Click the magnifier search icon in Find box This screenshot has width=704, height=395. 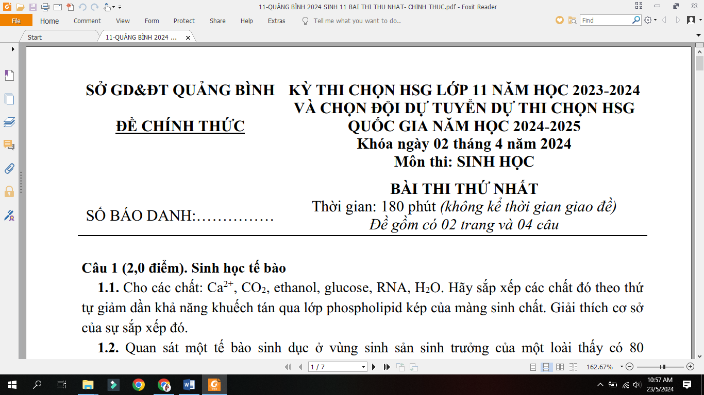click(x=636, y=20)
